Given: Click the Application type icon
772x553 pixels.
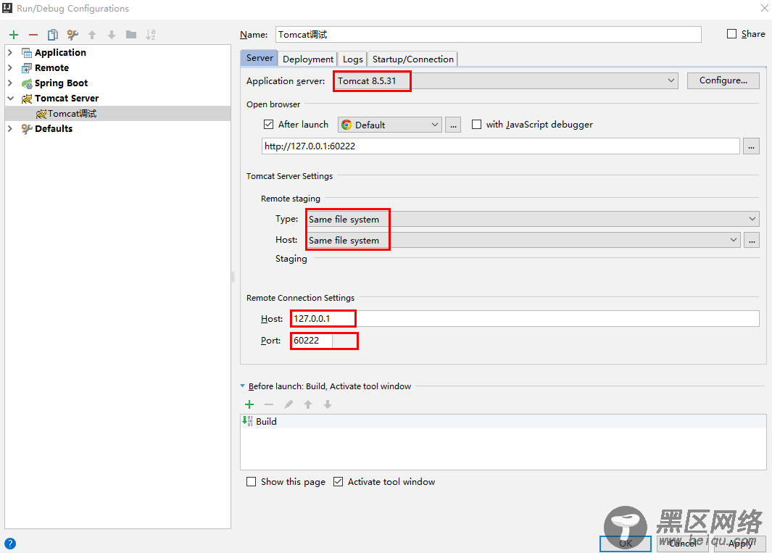Looking at the screenshot, I should pos(27,53).
